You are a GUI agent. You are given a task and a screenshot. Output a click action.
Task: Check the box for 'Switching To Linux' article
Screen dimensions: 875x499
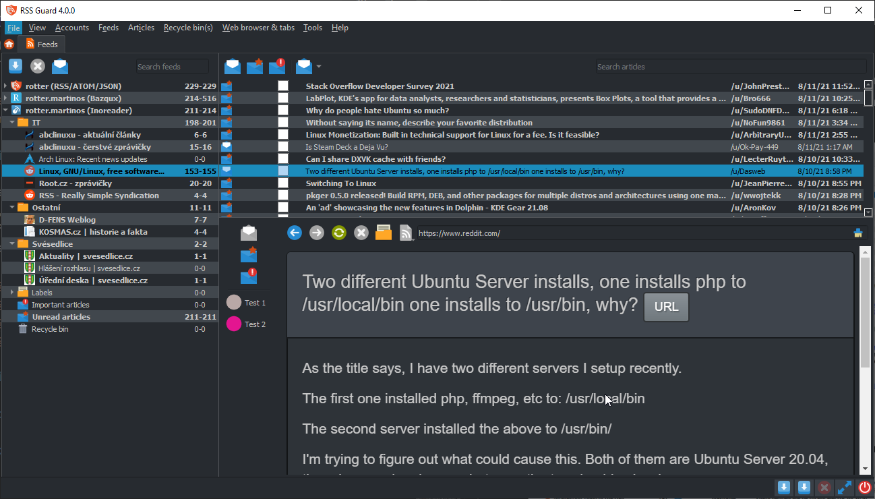point(283,183)
